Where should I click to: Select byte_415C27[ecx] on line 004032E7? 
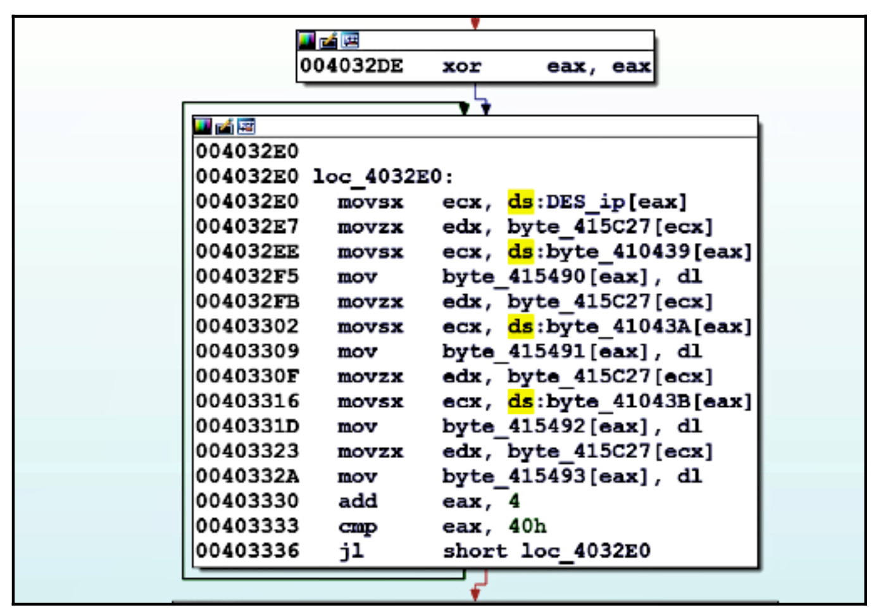click(x=610, y=227)
